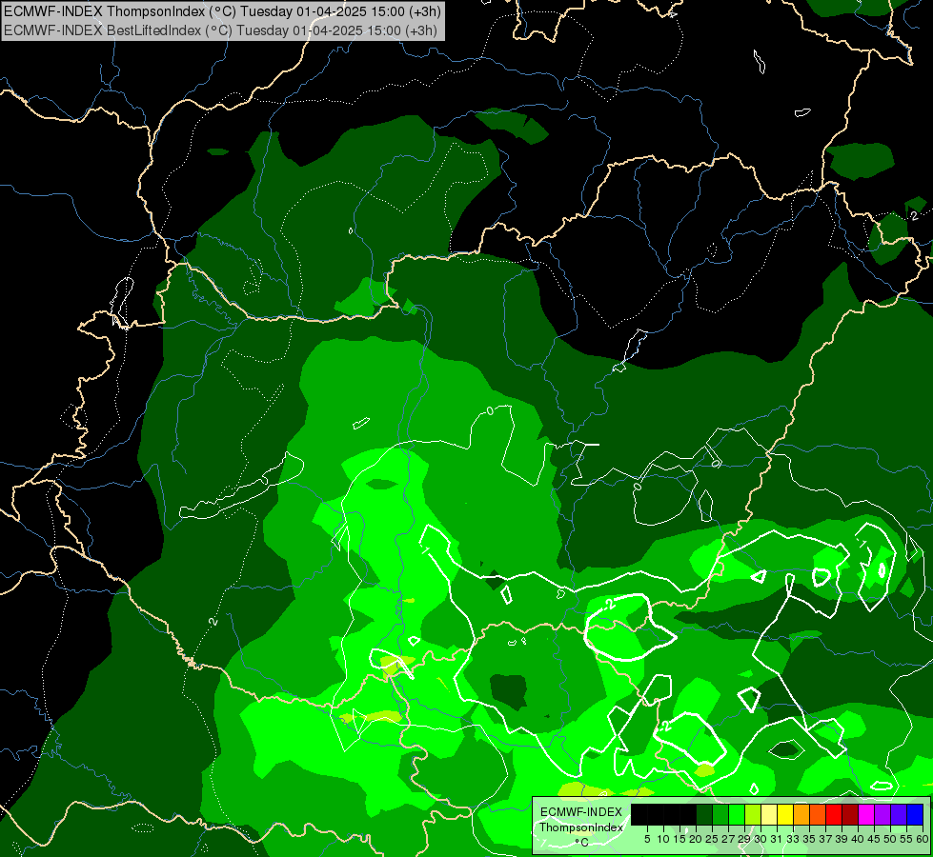Screen dimensions: 933x857
Task: Click the legend tick value 31
Action: (777, 839)
